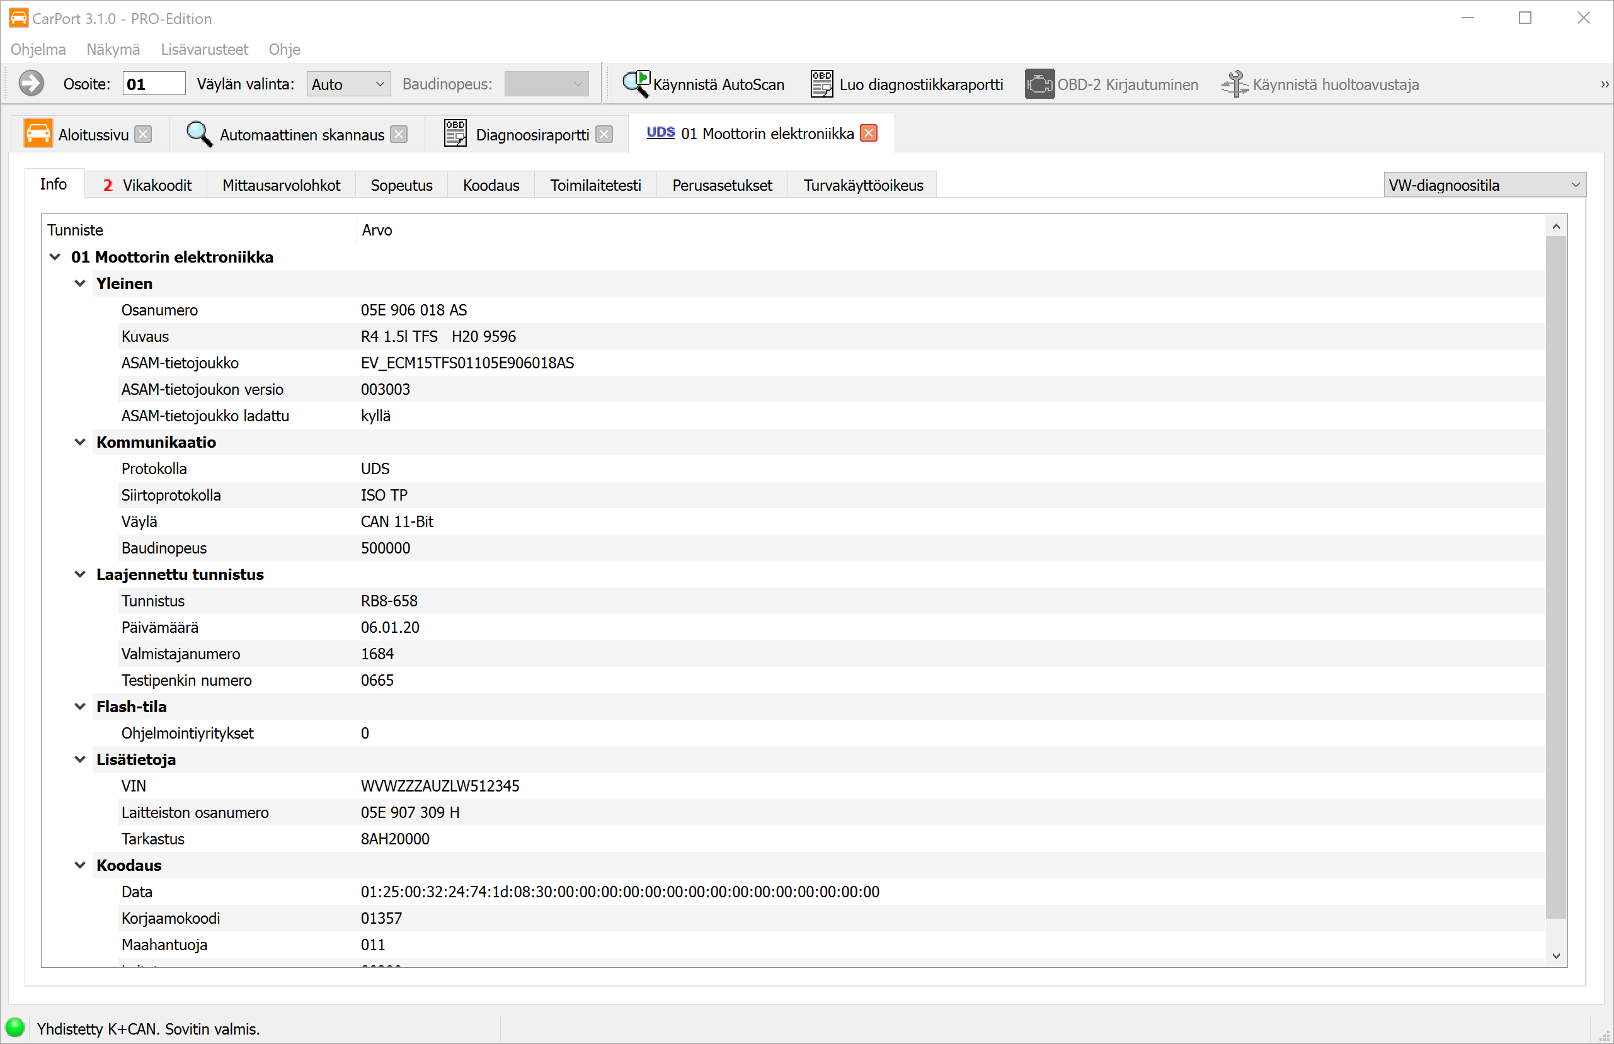Click the scroll down arrow of info list
This screenshot has height=1044, width=1614.
click(1555, 956)
